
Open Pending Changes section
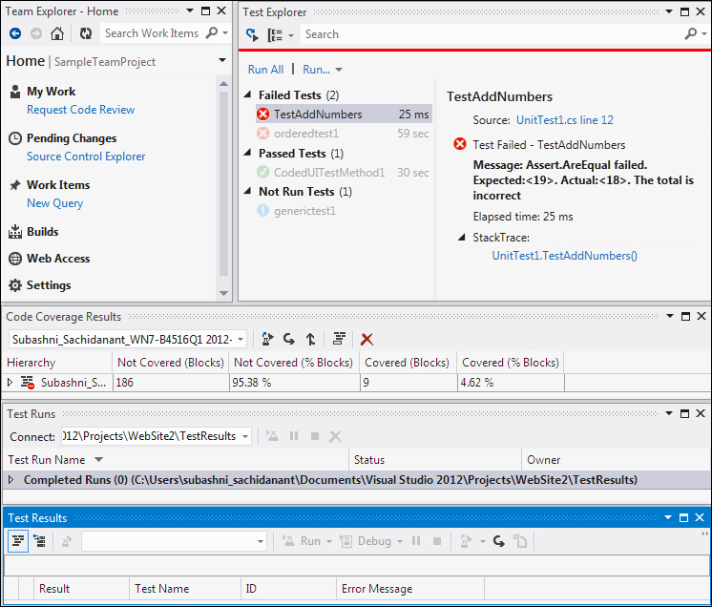pyautogui.click(x=72, y=138)
